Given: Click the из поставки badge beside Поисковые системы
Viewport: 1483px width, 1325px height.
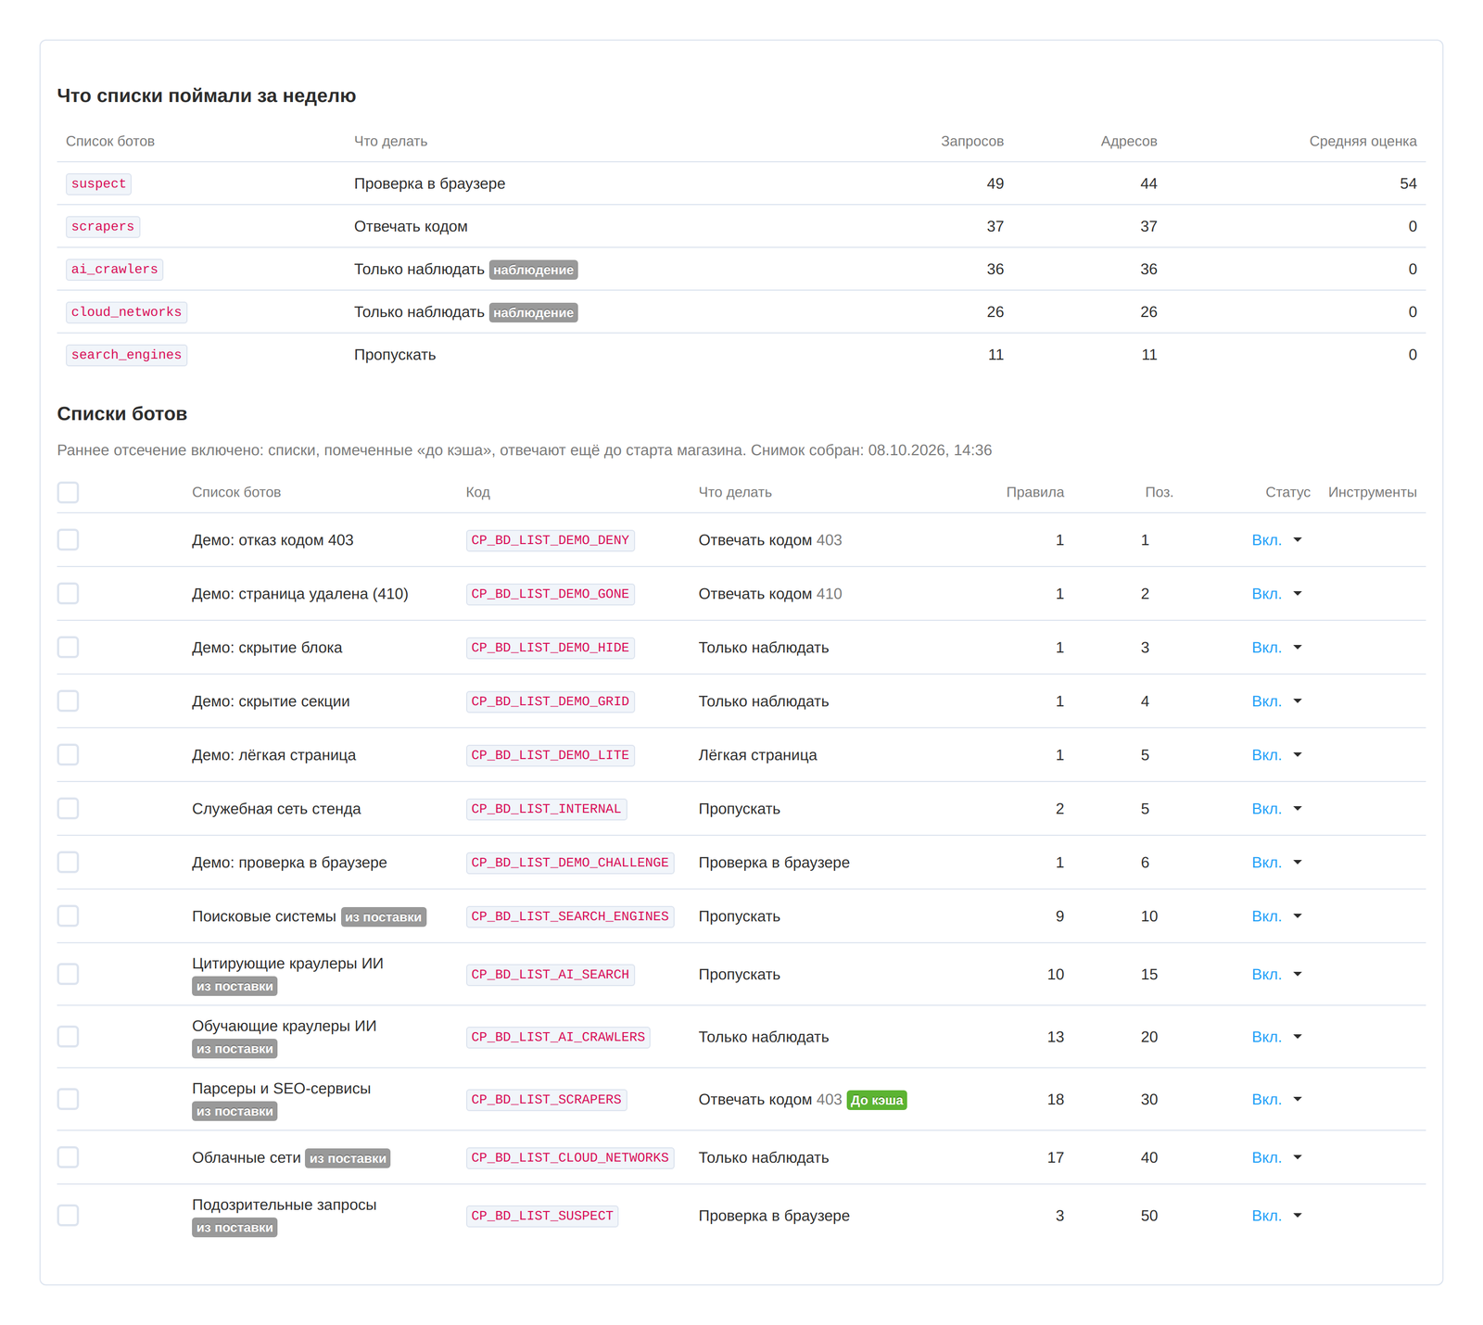Looking at the screenshot, I should [384, 916].
